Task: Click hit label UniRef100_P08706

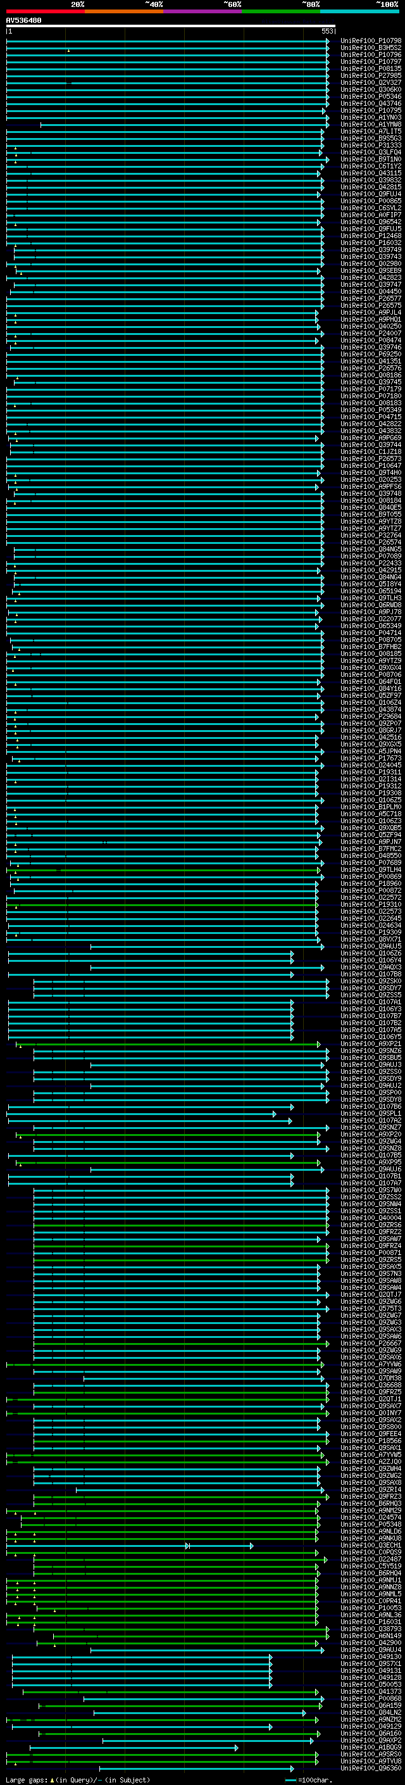Action: point(371,674)
